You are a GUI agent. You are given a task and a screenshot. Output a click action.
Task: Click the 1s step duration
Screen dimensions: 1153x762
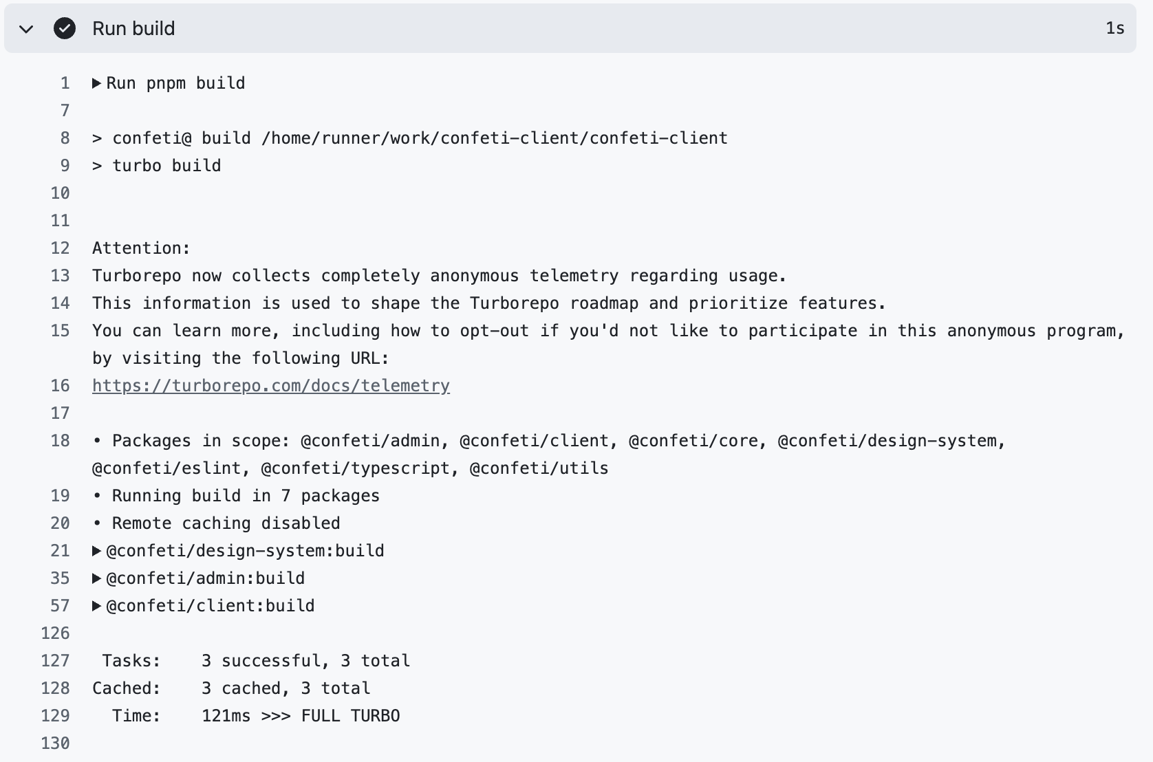tap(1114, 28)
